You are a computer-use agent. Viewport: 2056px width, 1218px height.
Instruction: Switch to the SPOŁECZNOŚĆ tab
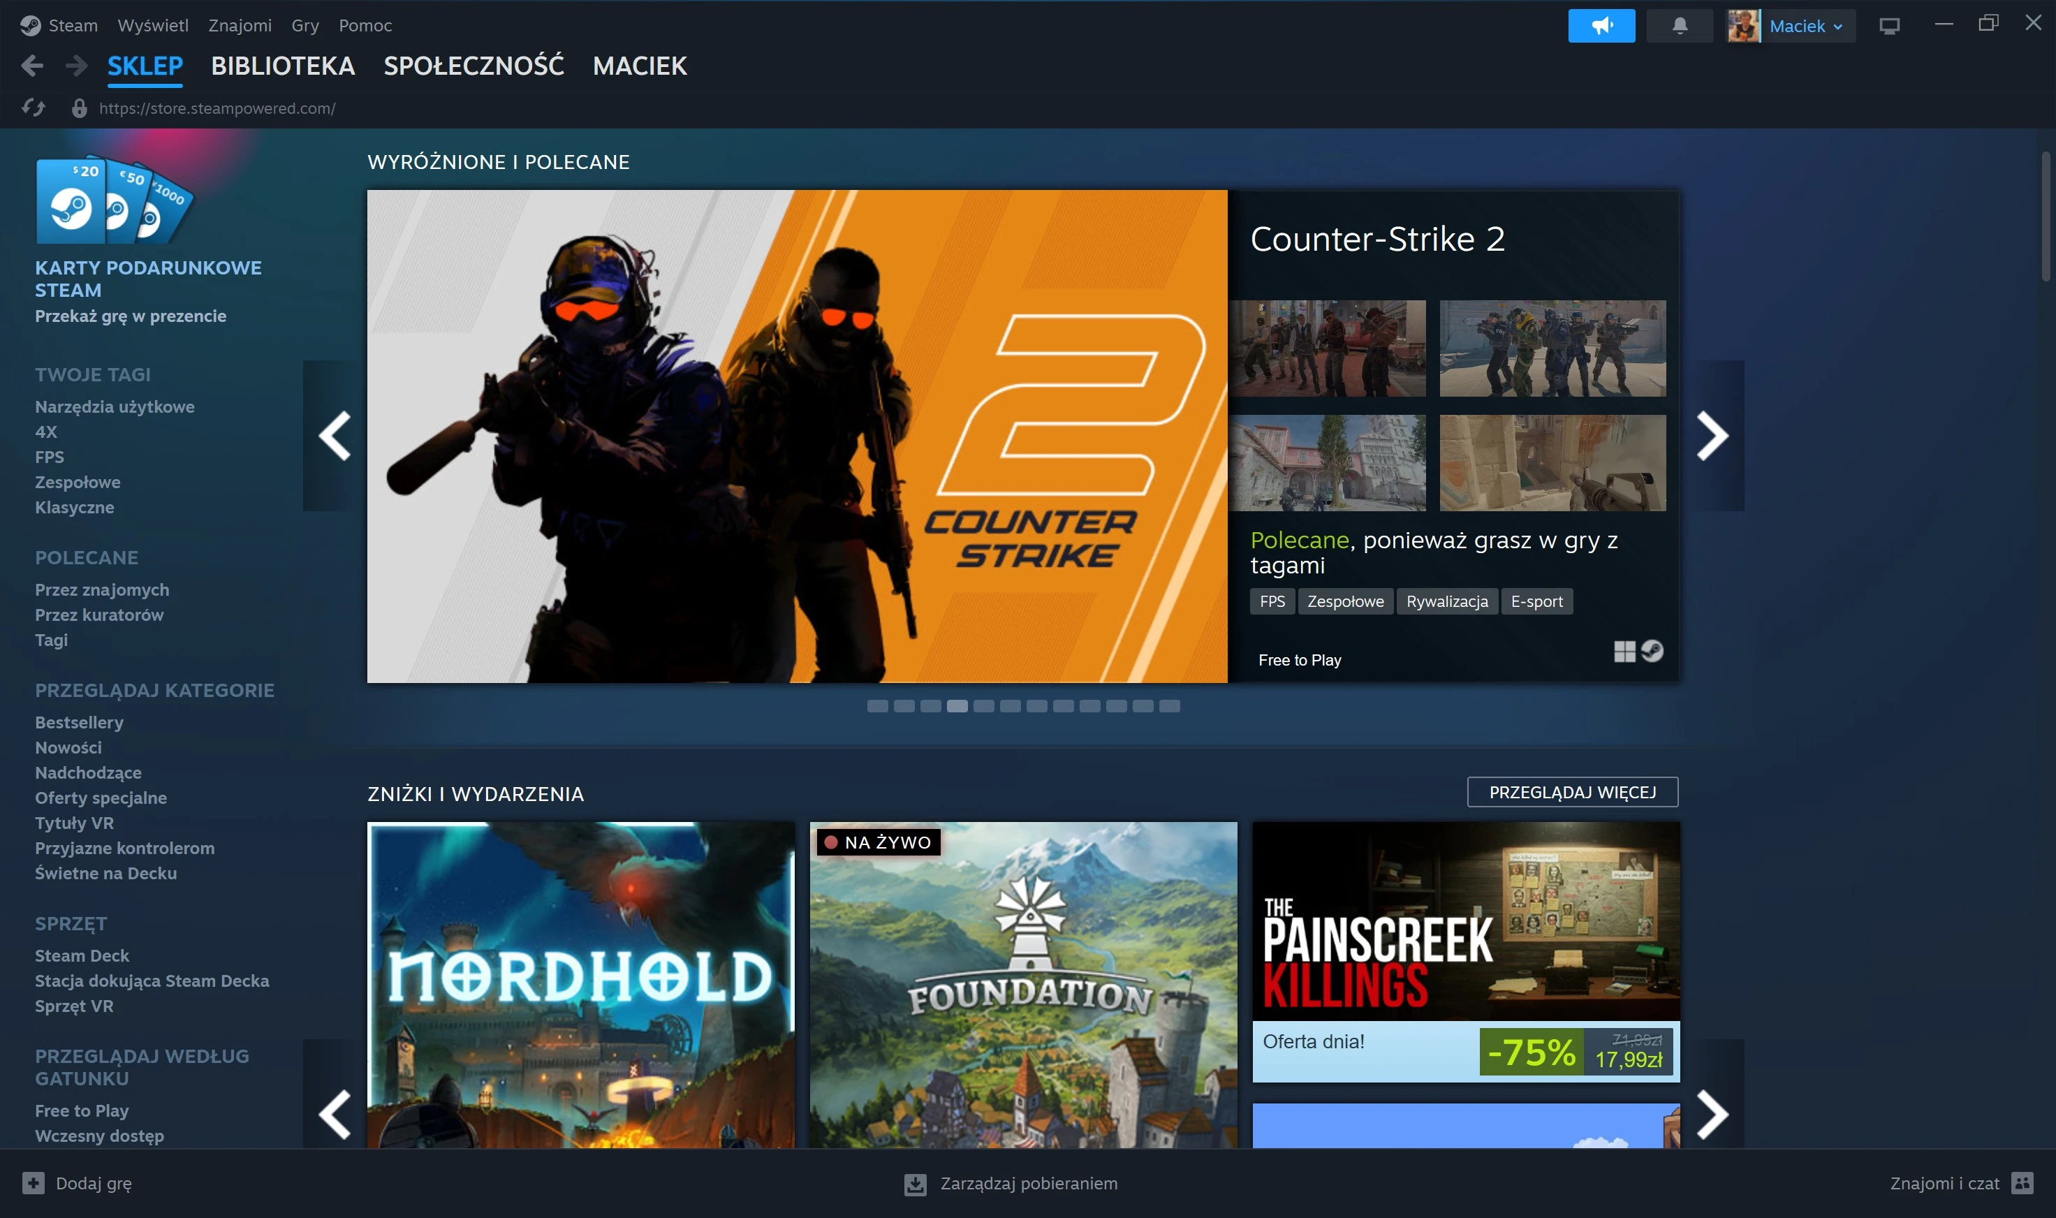[474, 66]
